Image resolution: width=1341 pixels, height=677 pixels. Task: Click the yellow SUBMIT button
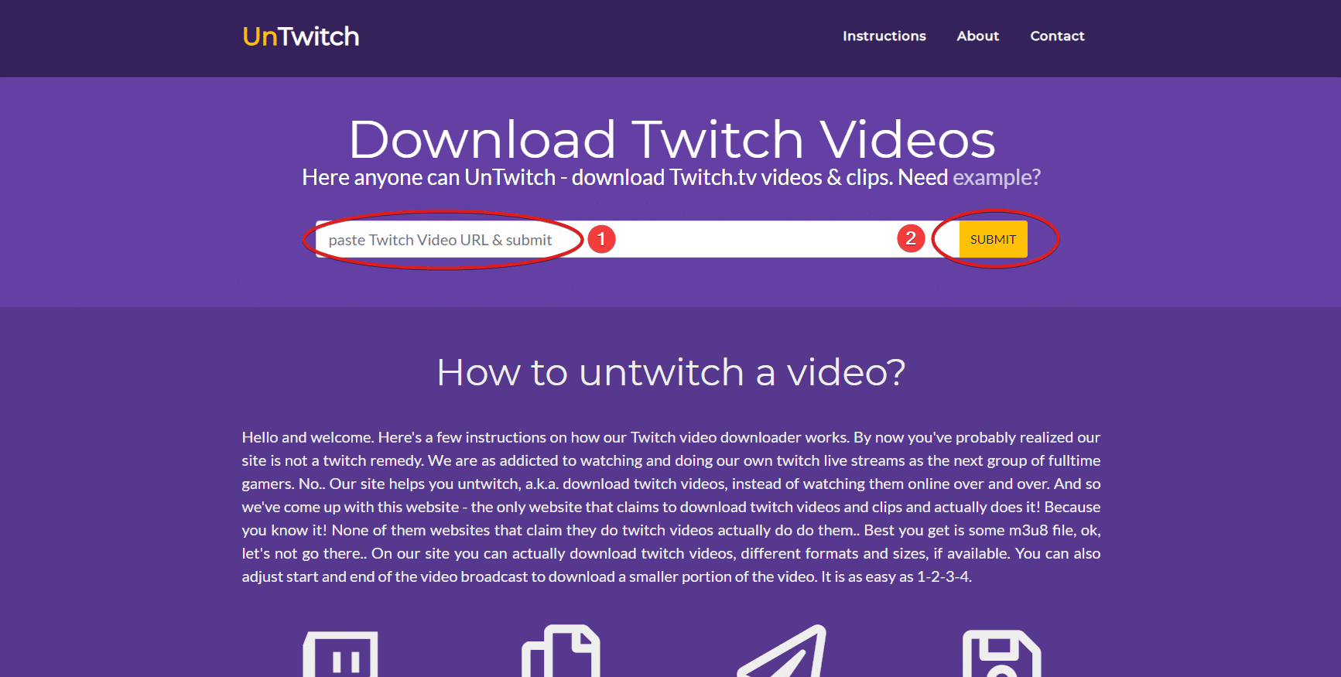[993, 239]
